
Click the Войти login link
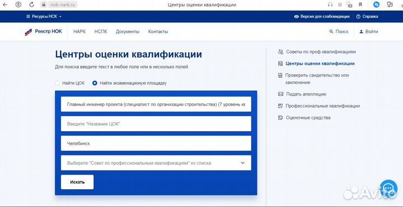point(372,32)
